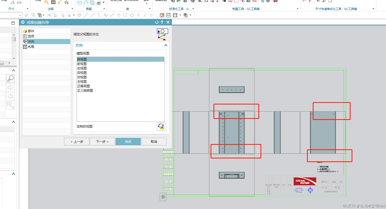The width and height of the screenshot is (386, 209).
Task: Click the left panel horizontal scroll right arrow
Action: [9, 63]
